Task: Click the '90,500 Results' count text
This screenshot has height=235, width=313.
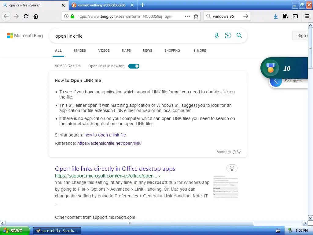Action: [68, 66]
